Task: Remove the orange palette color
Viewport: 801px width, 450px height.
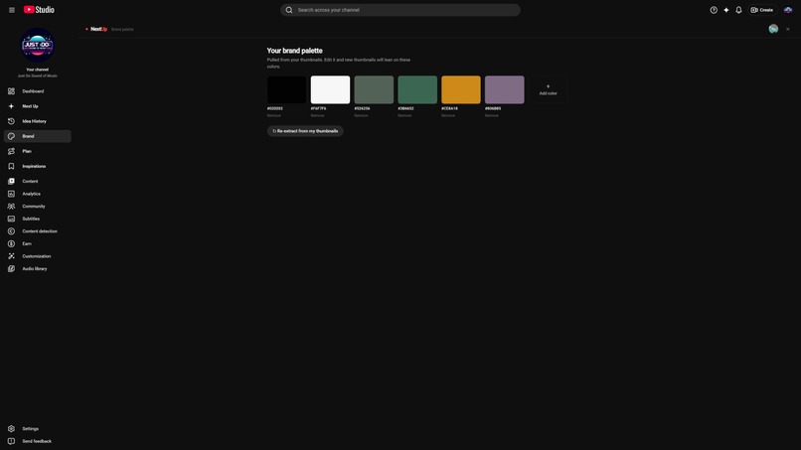Action: pos(448,115)
